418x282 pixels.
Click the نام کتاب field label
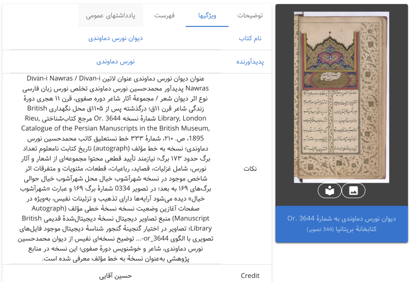click(250, 38)
